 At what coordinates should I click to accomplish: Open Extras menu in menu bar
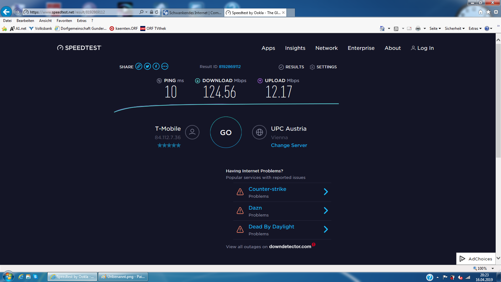click(82, 21)
